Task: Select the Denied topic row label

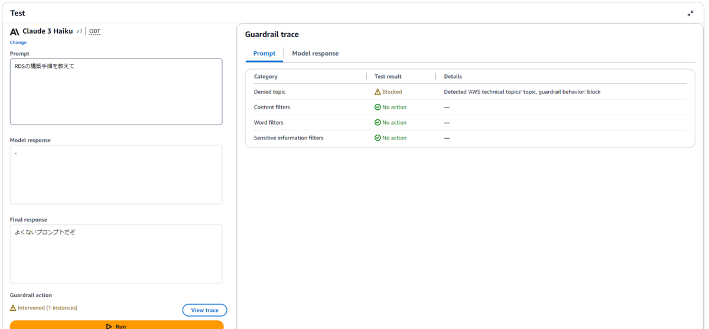Action: tap(270, 92)
